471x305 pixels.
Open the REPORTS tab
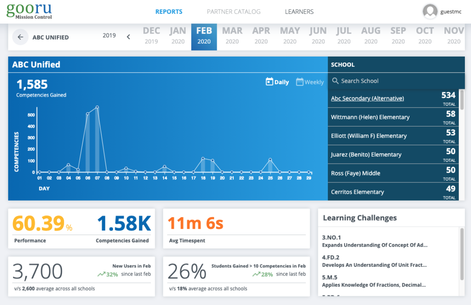169,12
